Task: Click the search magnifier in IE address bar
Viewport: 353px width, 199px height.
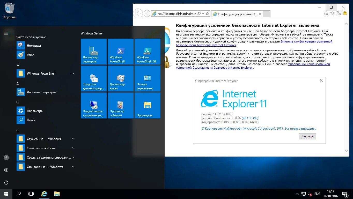Action: click(199, 13)
